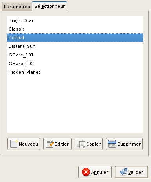Duplicate flare using the Copier button
This screenshot has width=151, height=182.
tap(88, 144)
